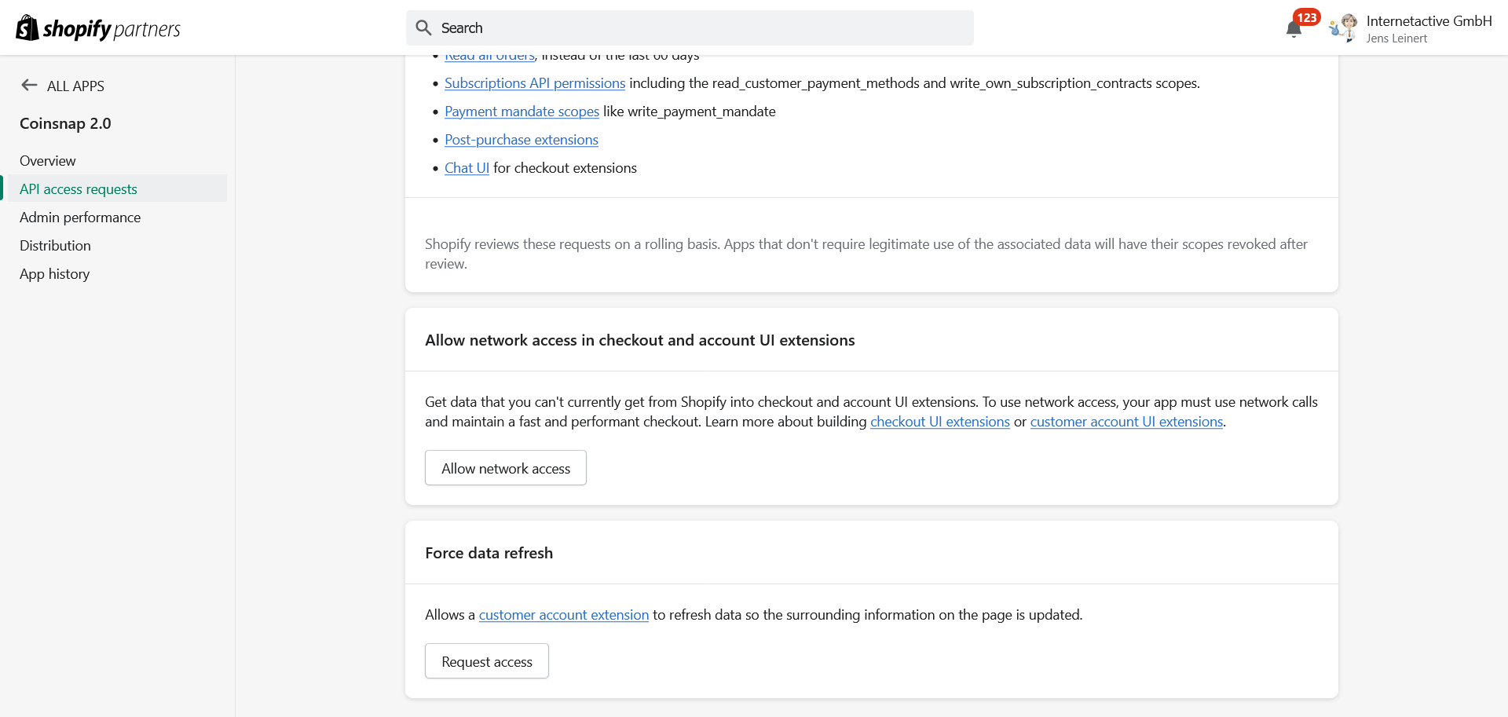Open the Overview sidebar item
The image size is (1508, 717).
click(48, 161)
